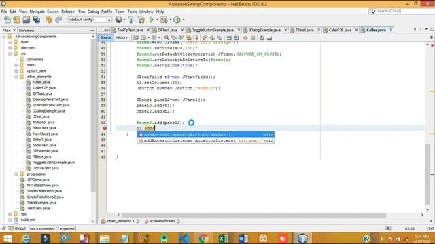
Task: Click the Open Project toolbar icon
Action: pyautogui.click(x=27, y=20)
